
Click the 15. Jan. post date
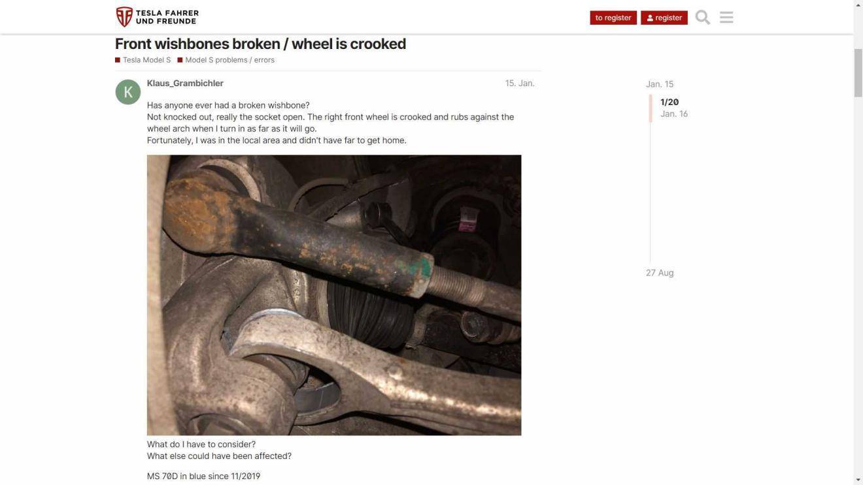coord(520,83)
